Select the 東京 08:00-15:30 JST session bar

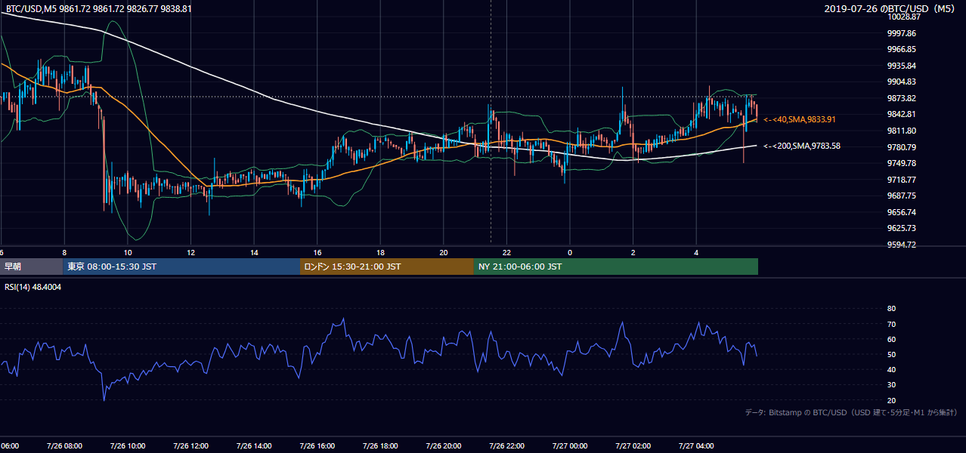coord(181,267)
